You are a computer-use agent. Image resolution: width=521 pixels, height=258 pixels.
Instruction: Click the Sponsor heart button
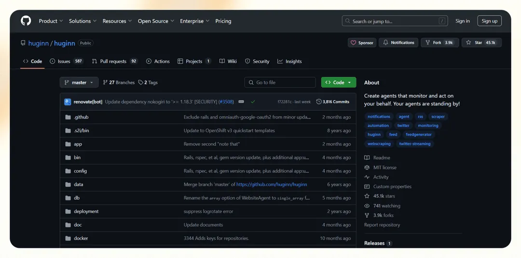(362, 42)
